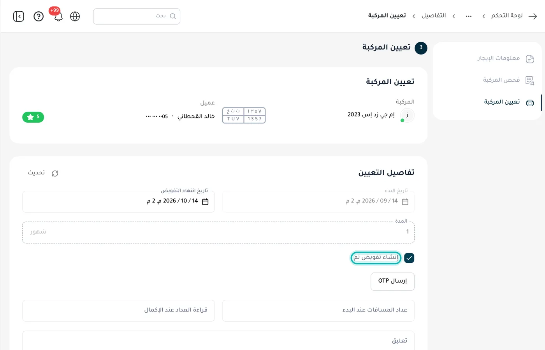Click the car icon for تعيين المركبة

point(530,102)
